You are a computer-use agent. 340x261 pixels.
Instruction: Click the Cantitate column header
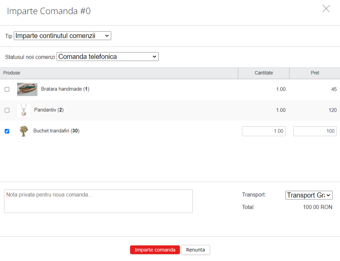point(264,73)
